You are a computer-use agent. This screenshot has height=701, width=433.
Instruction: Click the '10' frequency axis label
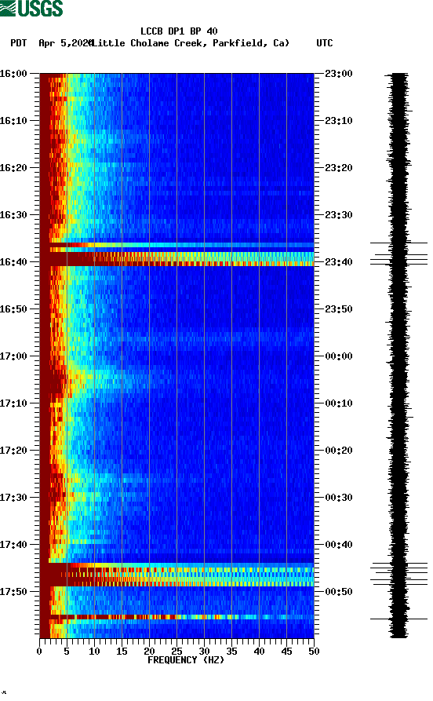coord(94,652)
